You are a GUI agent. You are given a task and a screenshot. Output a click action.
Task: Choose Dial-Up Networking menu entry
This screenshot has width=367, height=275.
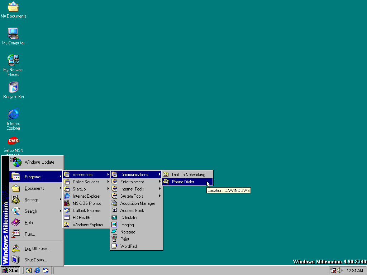(x=188, y=175)
